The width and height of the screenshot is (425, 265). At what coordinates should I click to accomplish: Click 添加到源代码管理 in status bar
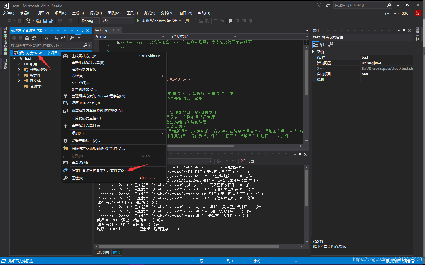400,261
